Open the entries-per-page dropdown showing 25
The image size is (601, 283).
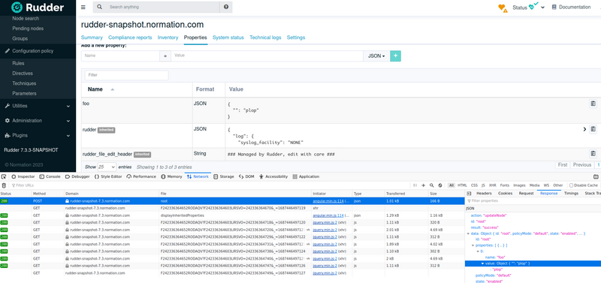pos(107,167)
